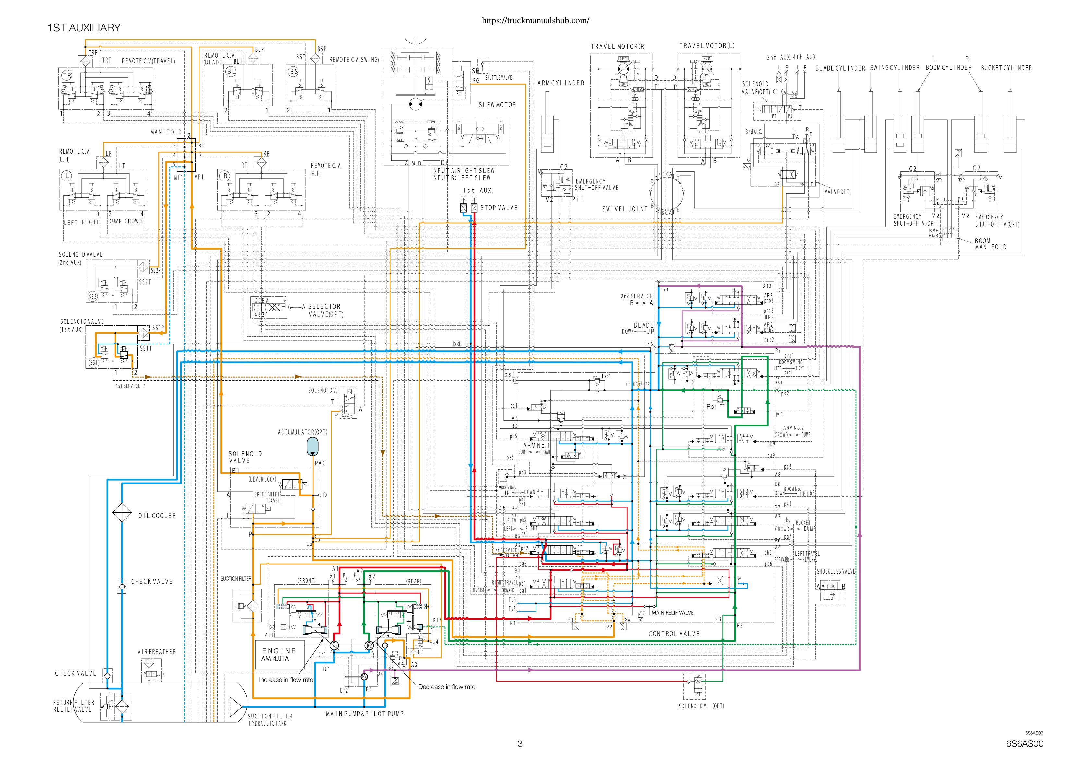Click the 'Decrease in flow rate' note
This screenshot has height=758, width=1073.
coord(447,687)
